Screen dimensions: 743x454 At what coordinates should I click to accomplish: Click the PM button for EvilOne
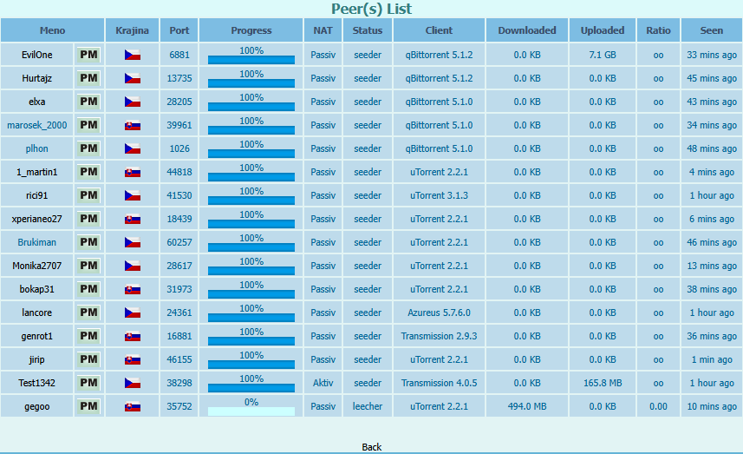click(88, 55)
